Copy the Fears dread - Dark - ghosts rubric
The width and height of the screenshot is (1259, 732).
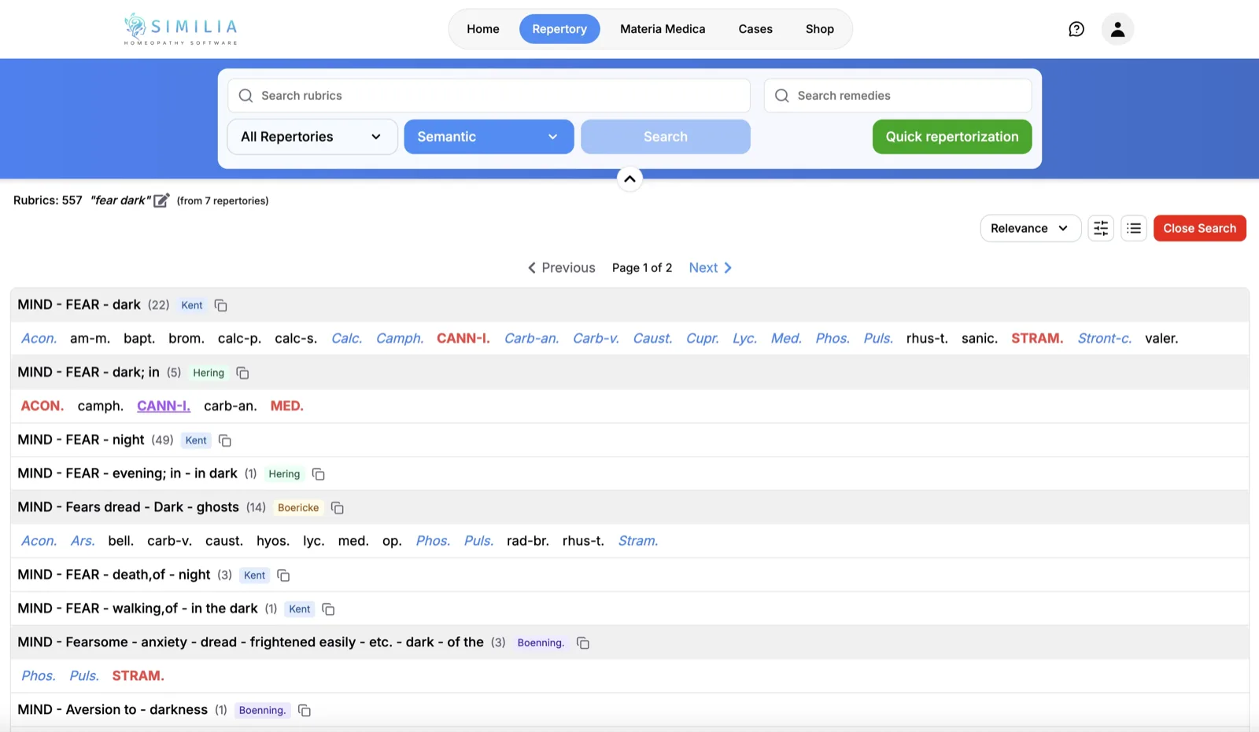pyautogui.click(x=337, y=507)
